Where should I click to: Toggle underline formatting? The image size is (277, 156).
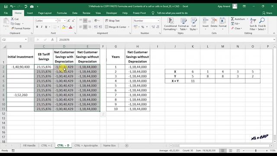click(x=46, y=27)
